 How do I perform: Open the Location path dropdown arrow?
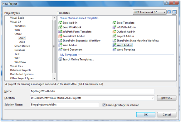point(153,98)
